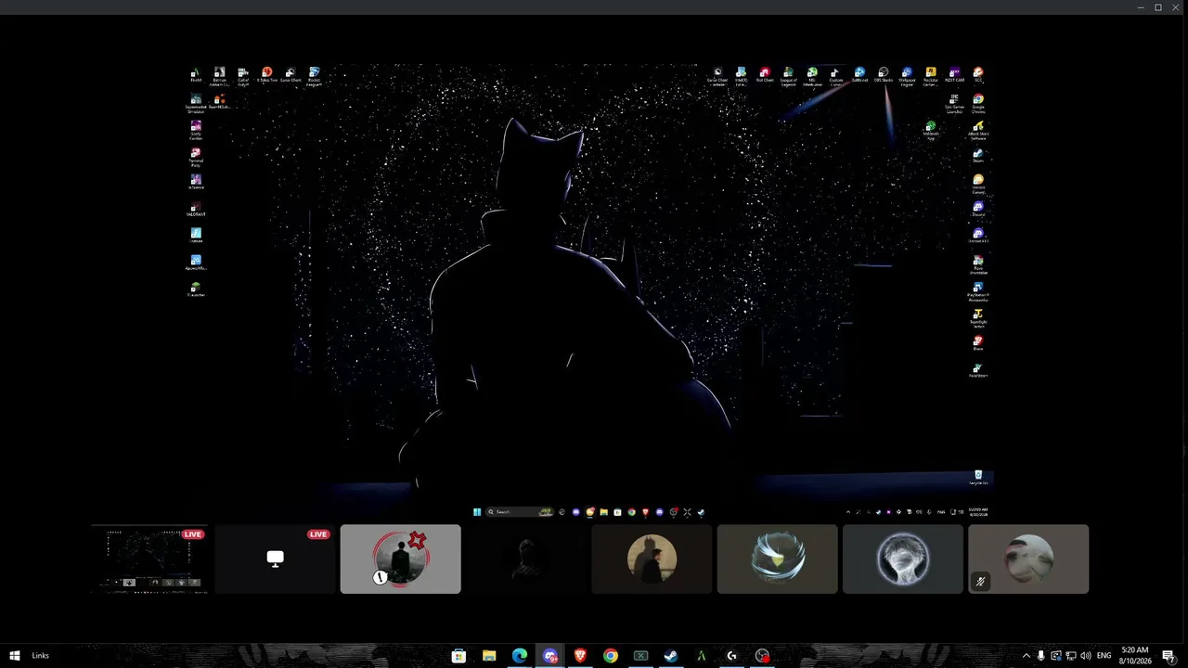Open the LIVE stream tile with monitor icon
This screenshot has height=668, width=1188.
[x=275, y=559]
